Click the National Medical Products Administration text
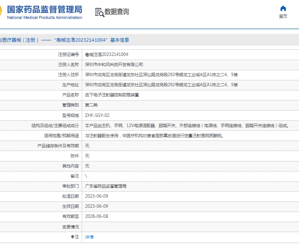 pos(45,18)
